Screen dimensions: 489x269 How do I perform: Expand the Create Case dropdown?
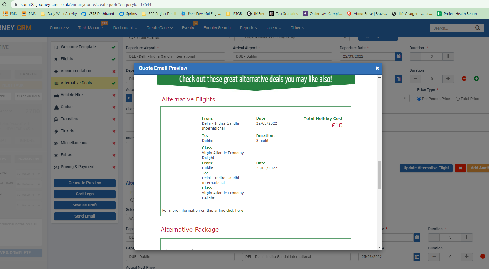point(159,28)
